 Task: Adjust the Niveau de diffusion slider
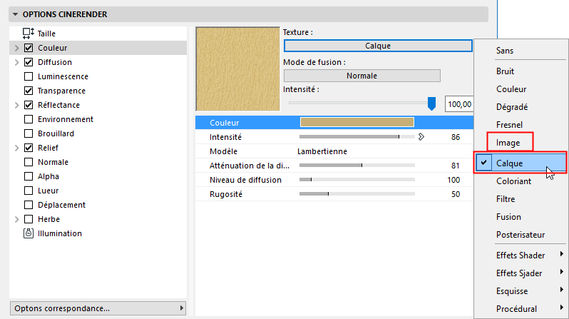(357, 180)
